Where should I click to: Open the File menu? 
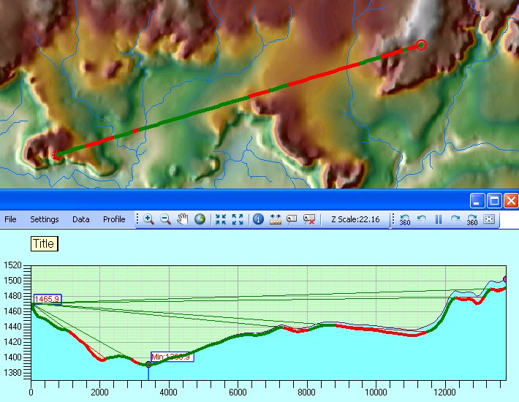pyautogui.click(x=10, y=219)
